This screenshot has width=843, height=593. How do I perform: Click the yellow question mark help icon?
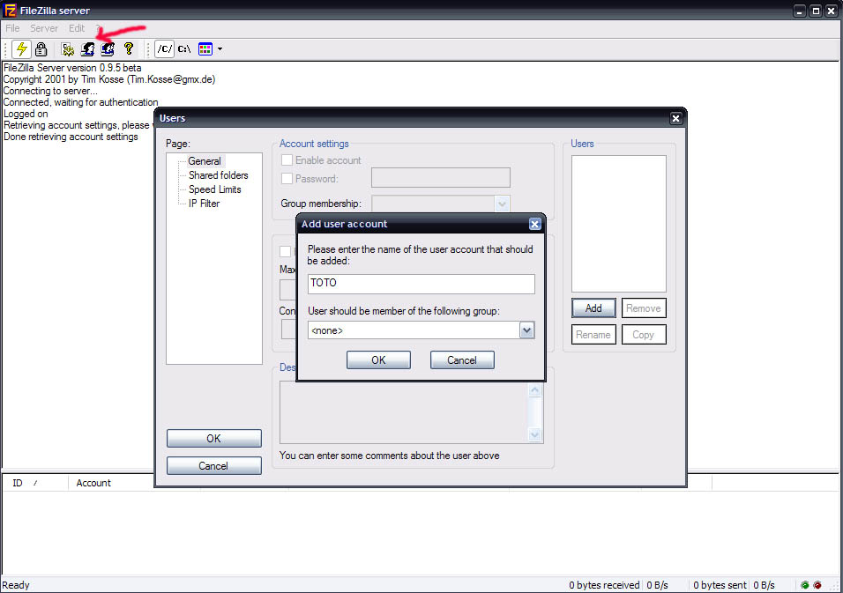[x=129, y=48]
